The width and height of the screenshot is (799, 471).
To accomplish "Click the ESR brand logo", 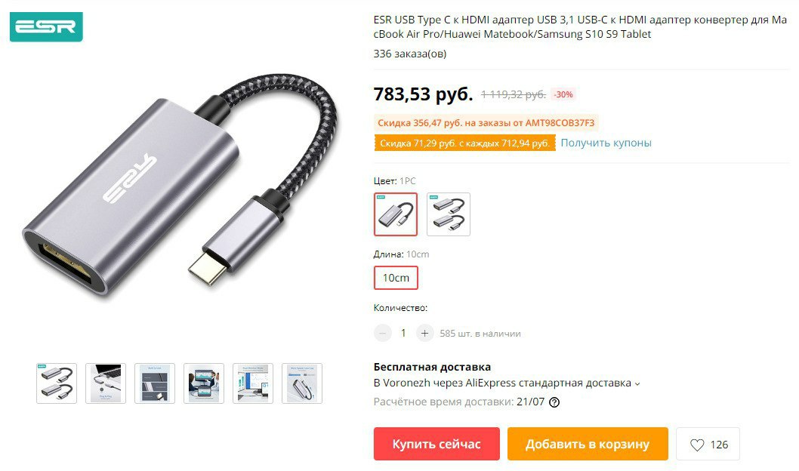I will (46, 26).
